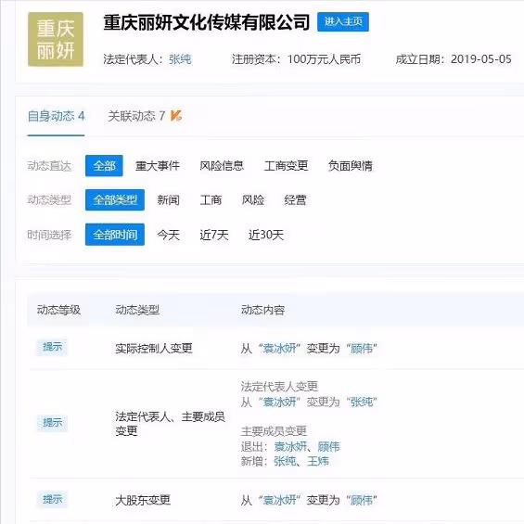Click 大股东变更 type text

click(143, 500)
